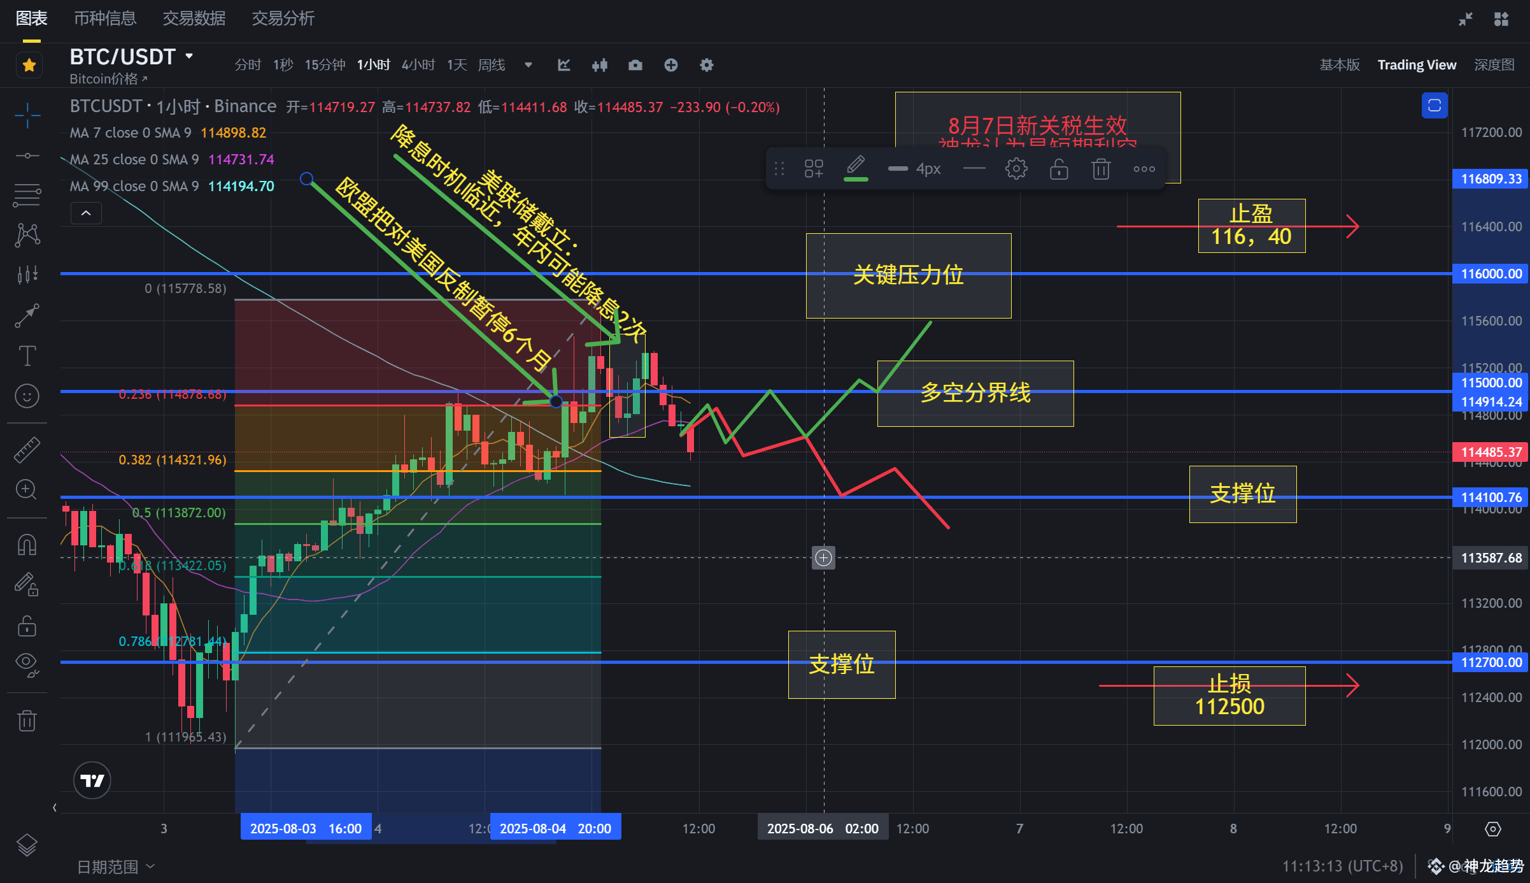Change the candlestick chart type
The width and height of the screenshot is (1530, 883).
(600, 65)
